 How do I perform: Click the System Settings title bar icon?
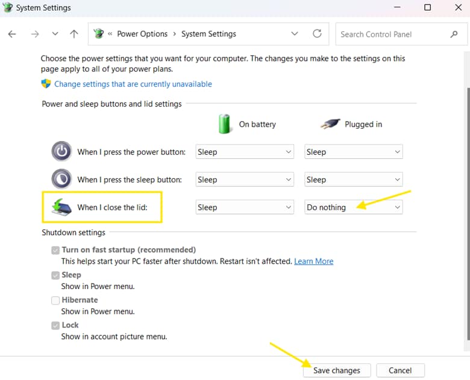[8, 7]
